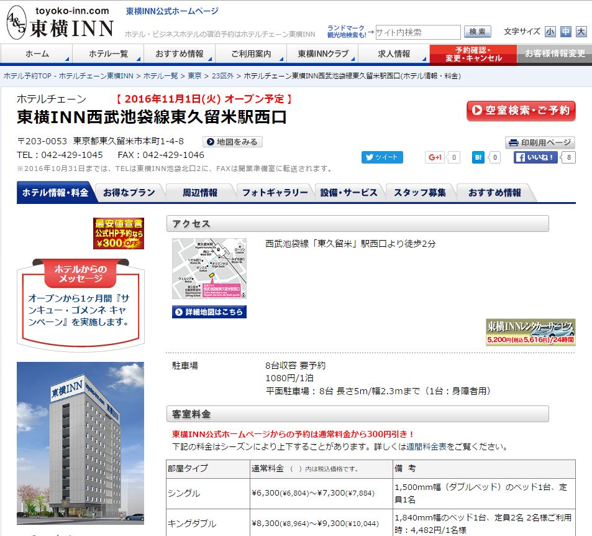Click 東横INN公式ホームページ header link
The height and width of the screenshot is (536, 592).
(172, 11)
